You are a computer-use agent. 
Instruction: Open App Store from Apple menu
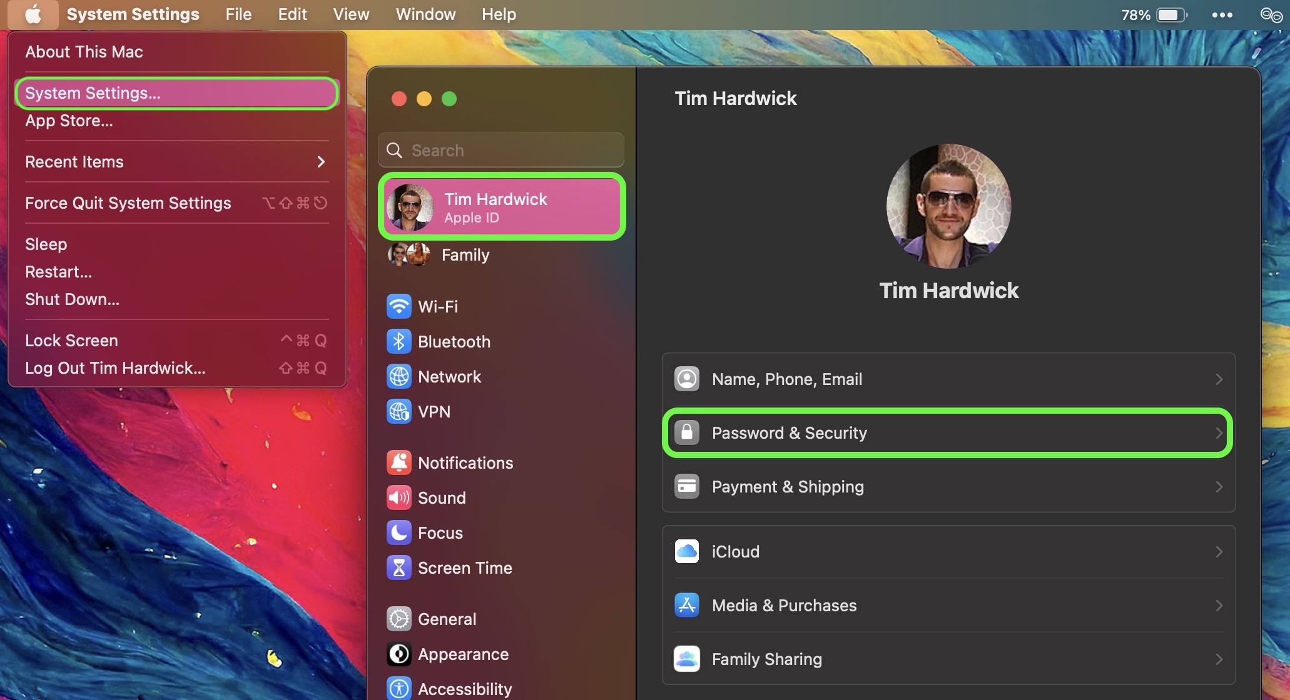coord(69,120)
